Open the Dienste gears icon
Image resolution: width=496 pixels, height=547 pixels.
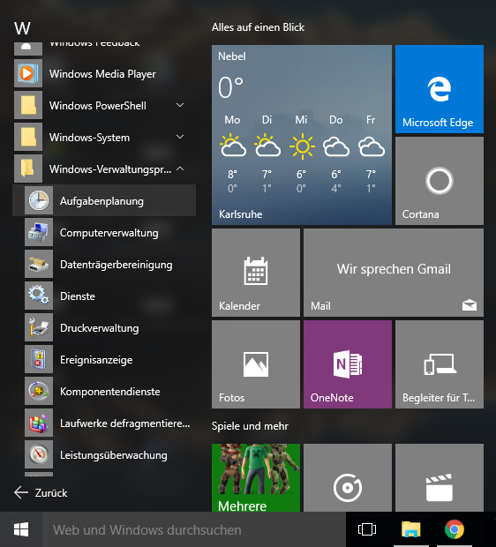point(39,296)
